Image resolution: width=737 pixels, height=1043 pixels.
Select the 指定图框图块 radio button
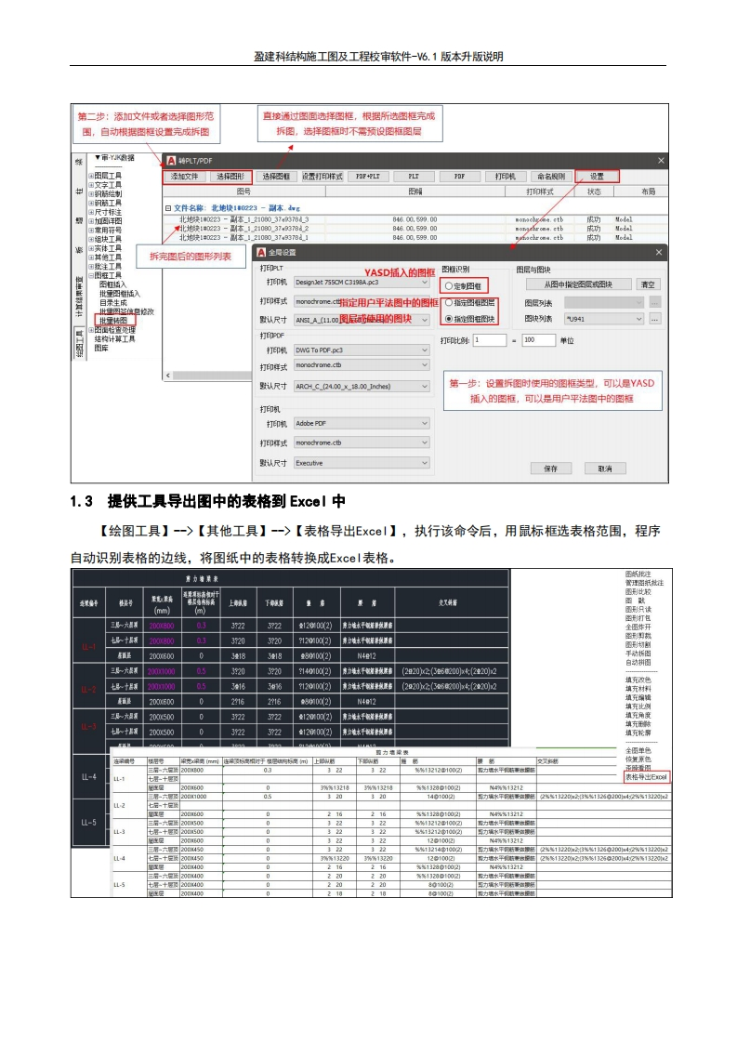coord(449,319)
